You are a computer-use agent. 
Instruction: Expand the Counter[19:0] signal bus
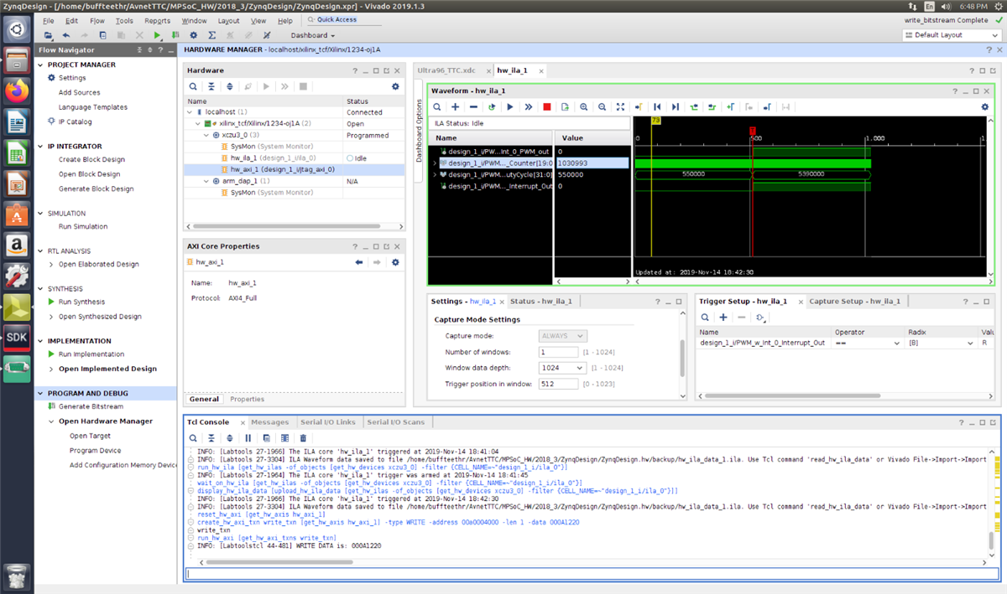pyautogui.click(x=435, y=163)
